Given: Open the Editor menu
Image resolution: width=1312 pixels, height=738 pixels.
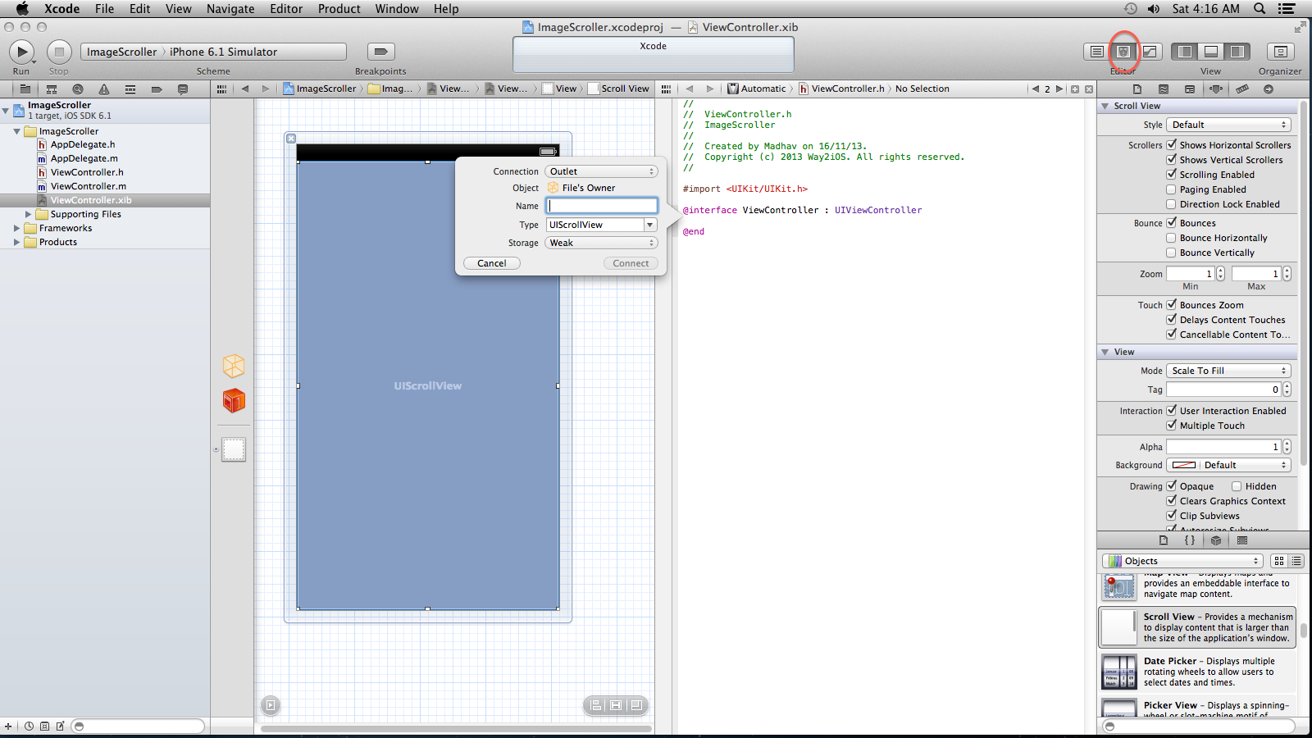Looking at the screenshot, I should [x=286, y=9].
